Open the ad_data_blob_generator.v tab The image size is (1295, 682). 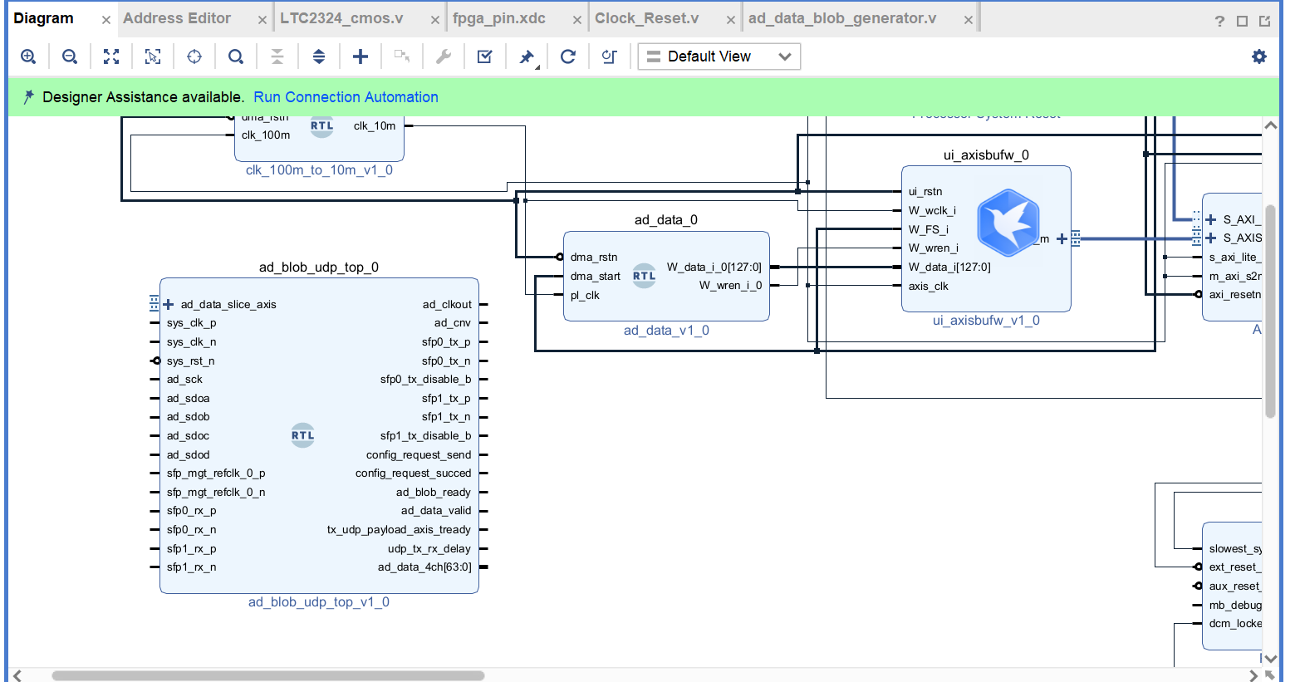click(842, 18)
